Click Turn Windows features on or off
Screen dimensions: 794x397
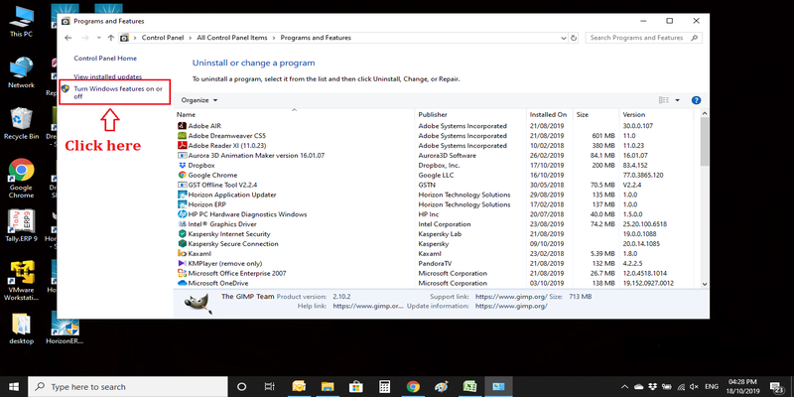pos(118,92)
